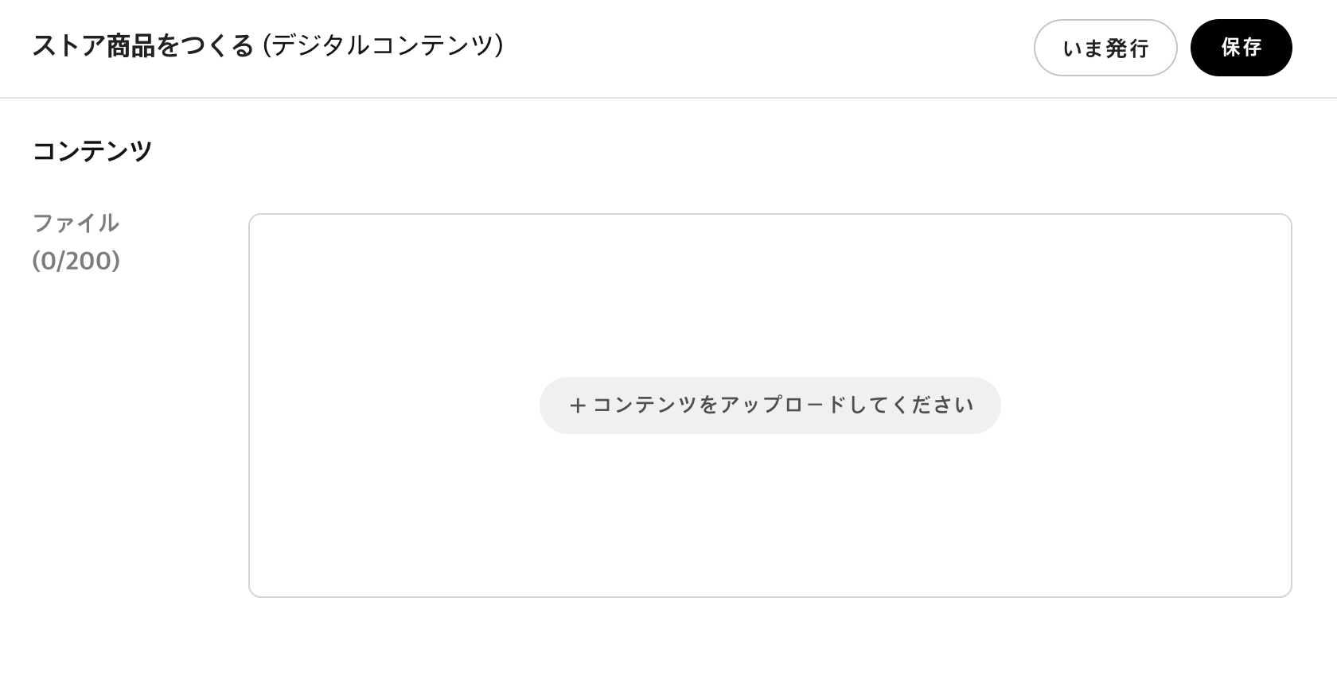Click the デジタルコンテンツ subtitle text
This screenshot has height=687, width=1337.
click(385, 46)
